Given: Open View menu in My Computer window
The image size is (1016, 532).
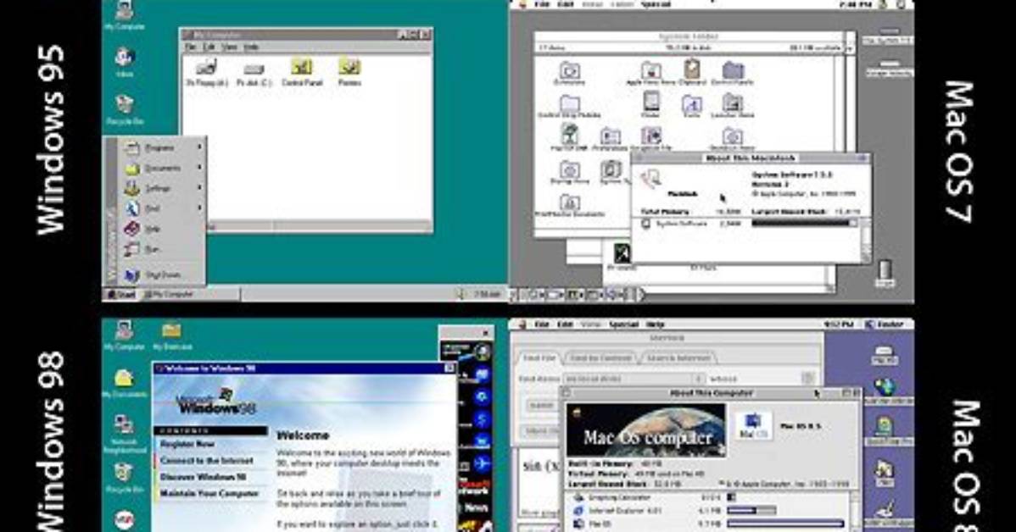Looking at the screenshot, I should 229,47.
